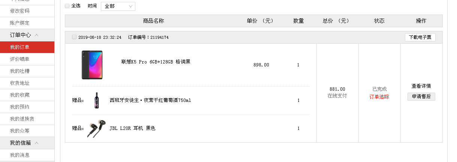Open 我的收藏 menu item

tap(20, 95)
